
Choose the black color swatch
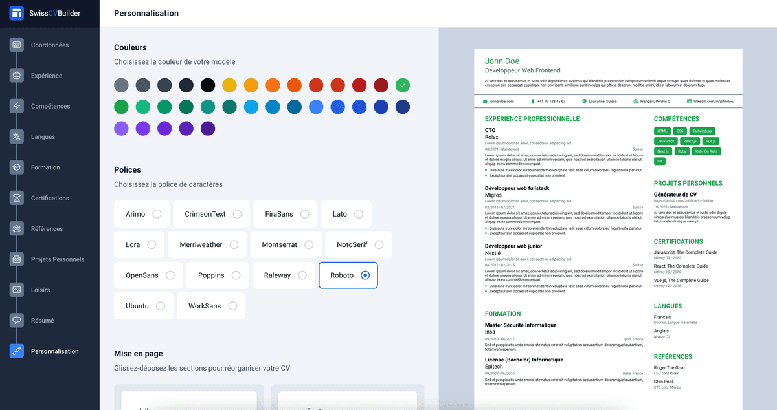(x=207, y=85)
